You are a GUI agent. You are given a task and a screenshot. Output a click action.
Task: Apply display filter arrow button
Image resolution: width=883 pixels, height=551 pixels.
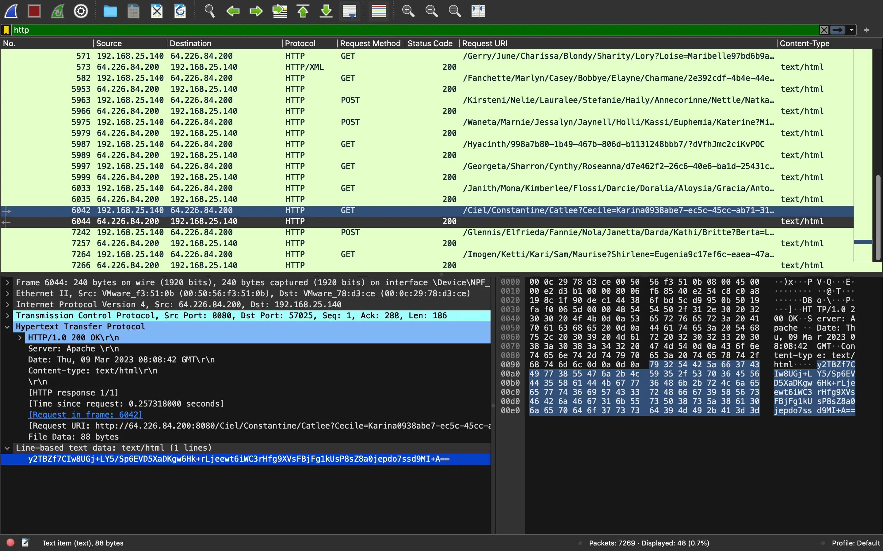coord(838,30)
